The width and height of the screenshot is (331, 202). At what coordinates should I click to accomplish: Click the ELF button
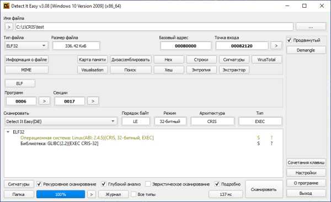(20, 83)
